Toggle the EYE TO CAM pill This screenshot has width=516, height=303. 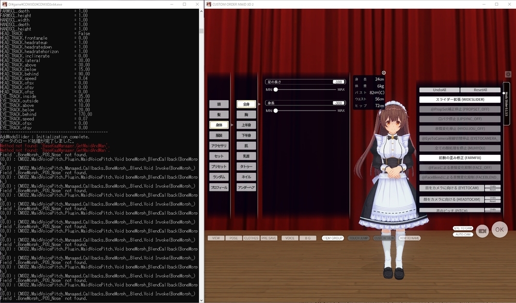[x=463, y=228]
